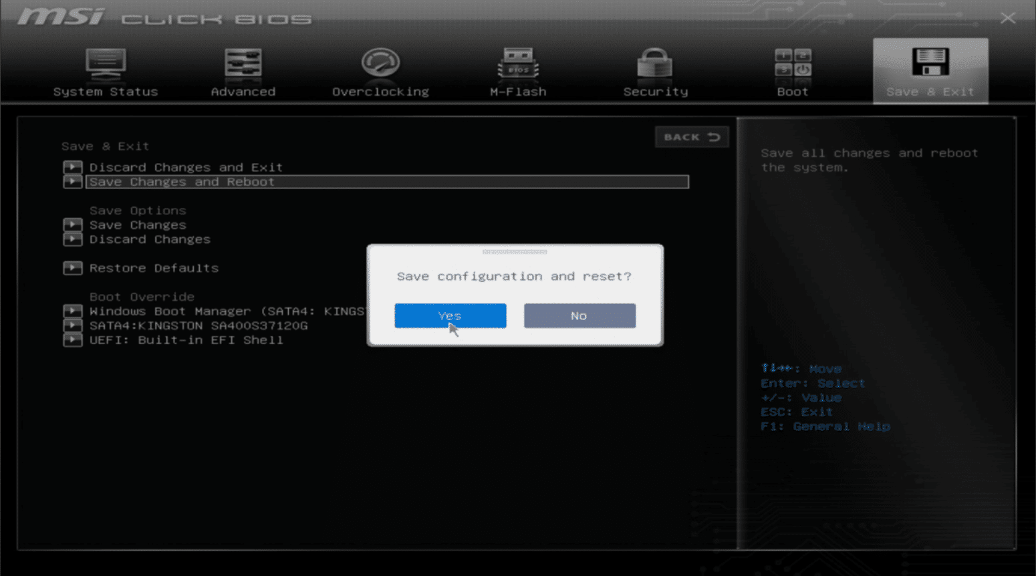Click the Save & Exit tab label text
This screenshot has height=576, width=1036.
pos(930,92)
